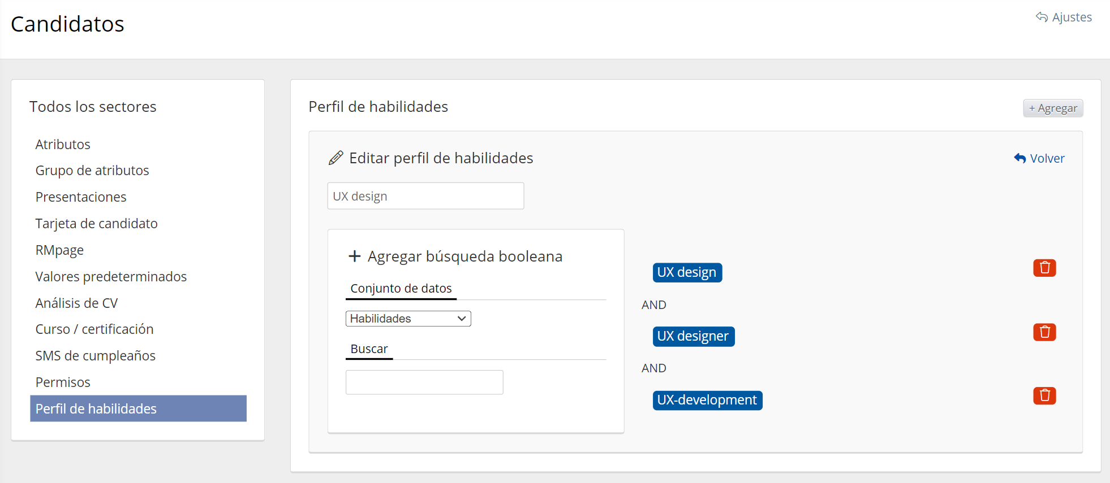Select Grupo de atributos menu item
This screenshot has height=483, width=1110.
coord(92,171)
